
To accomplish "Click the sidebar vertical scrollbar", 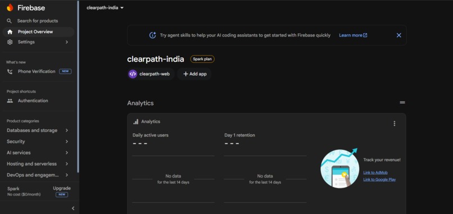I will click(78, 86).
